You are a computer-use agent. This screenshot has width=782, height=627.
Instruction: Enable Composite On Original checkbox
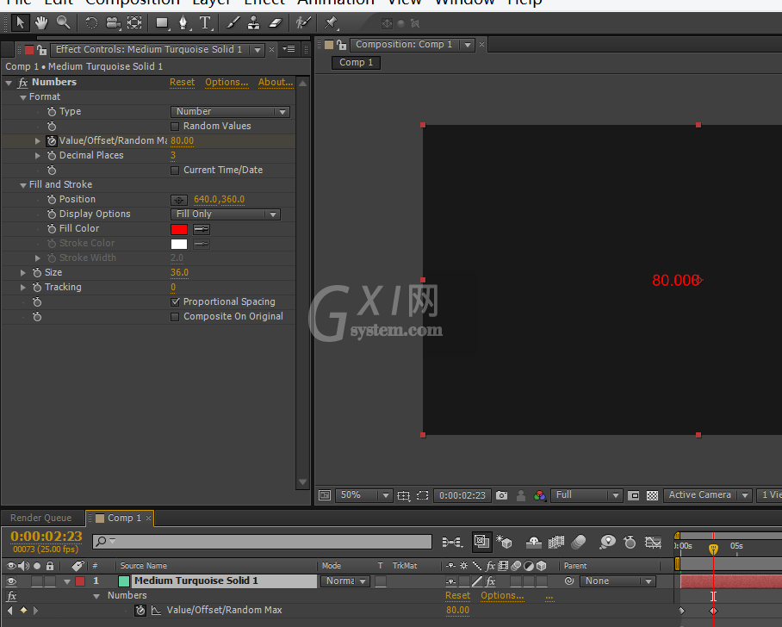tap(175, 317)
